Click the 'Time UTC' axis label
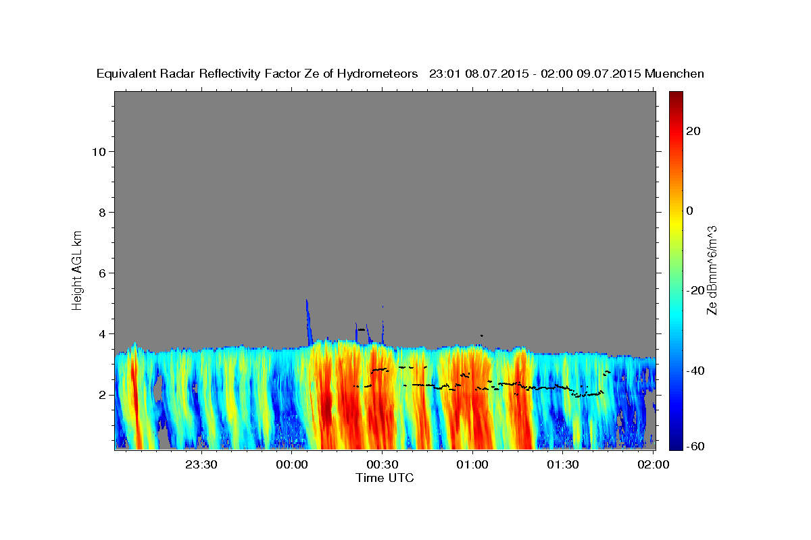Viewport: 811px width, 540px height. point(385,478)
